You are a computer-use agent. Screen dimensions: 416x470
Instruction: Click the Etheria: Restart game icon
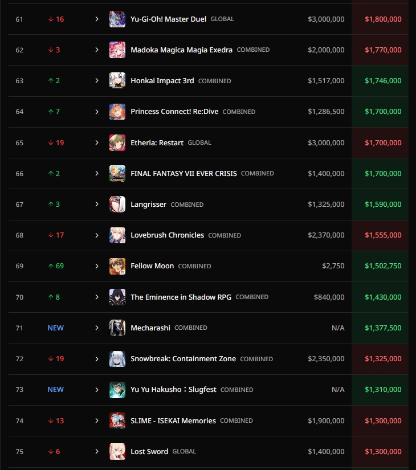pyautogui.click(x=117, y=142)
